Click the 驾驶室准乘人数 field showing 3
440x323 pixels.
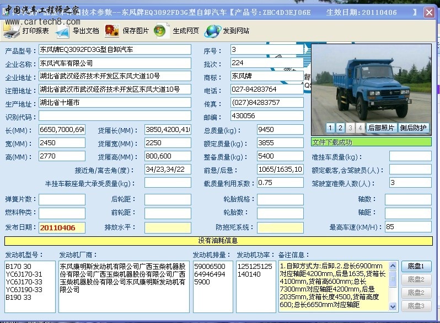(410, 182)
